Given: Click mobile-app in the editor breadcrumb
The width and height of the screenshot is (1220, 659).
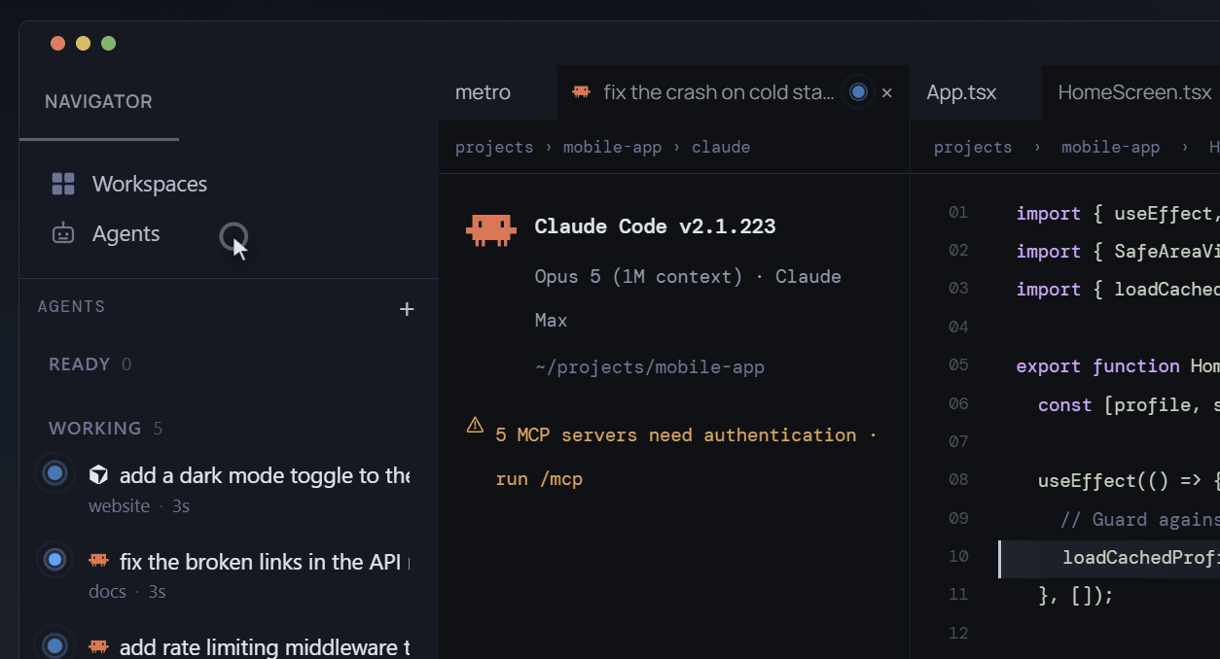Looking at the screenshot, I should pyautogui.click(x=1110, y=148).
